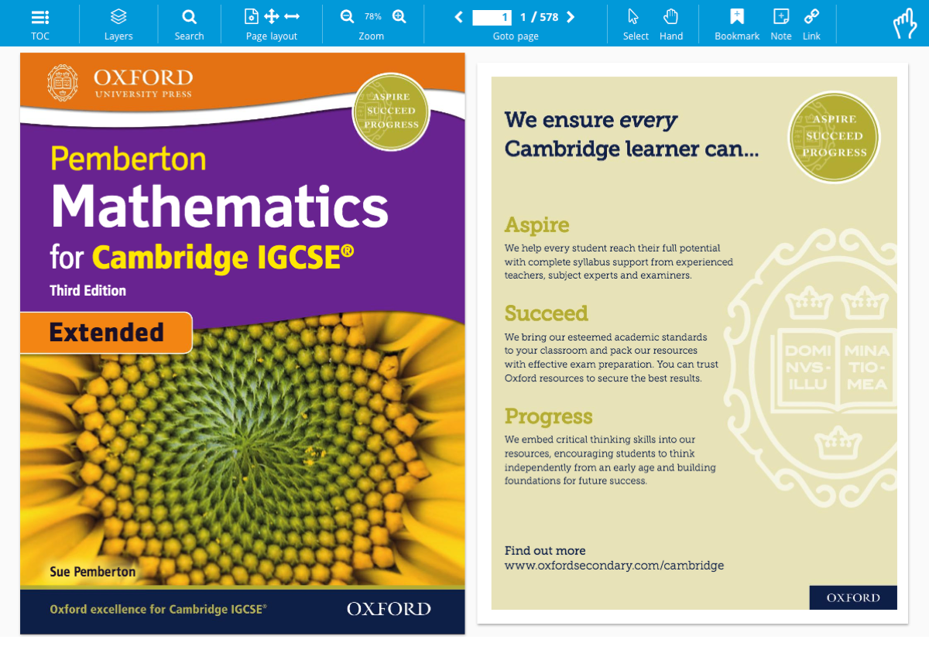Image resolution: width=929 pixels, height=650 pixels.
Task: Click the 78% zoom level value
Action: [373, 16]
